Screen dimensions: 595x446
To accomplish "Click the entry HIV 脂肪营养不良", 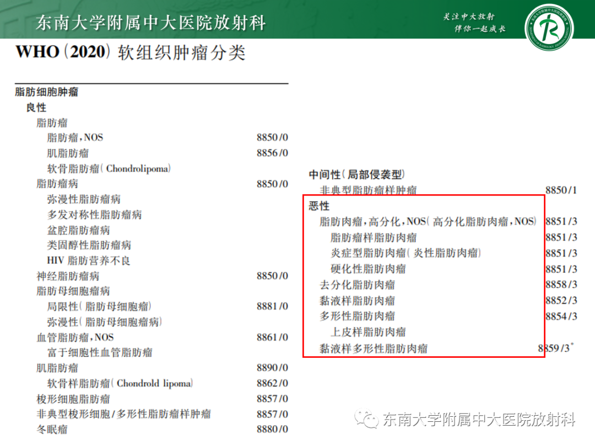I will 88,260.
